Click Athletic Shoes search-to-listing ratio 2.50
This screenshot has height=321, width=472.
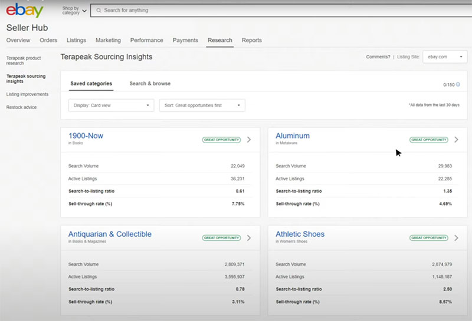click(448, 289)
